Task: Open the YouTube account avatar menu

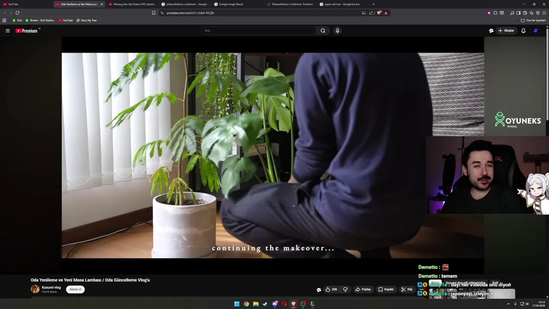Action: 536,30
